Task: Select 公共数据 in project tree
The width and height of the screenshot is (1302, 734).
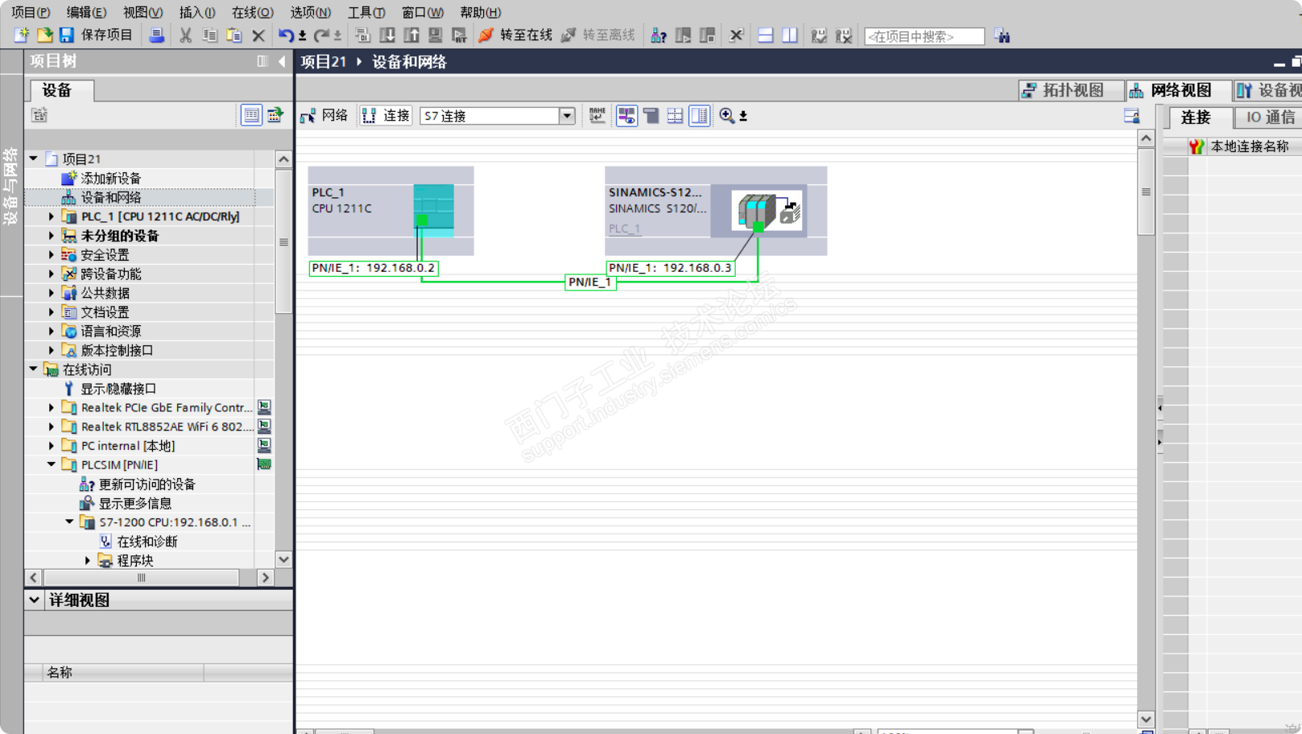Action: coord(105,293)
